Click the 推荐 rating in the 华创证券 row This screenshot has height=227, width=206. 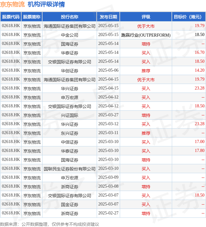click(146, 71)
